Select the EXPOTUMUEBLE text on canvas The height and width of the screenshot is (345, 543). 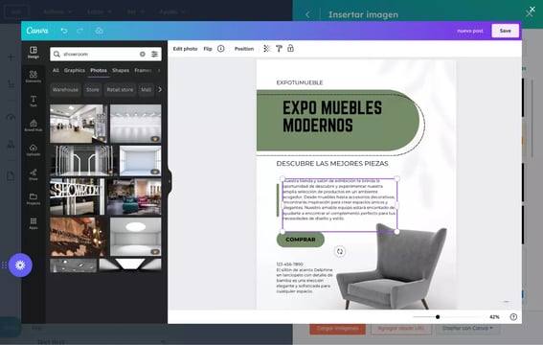click(x=300, y=82)
